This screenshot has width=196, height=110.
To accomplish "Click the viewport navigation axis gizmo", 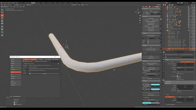I will (138, 12).
